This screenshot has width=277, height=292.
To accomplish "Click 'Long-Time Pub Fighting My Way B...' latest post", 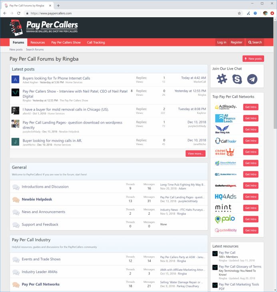I will (x=183, y=185).
